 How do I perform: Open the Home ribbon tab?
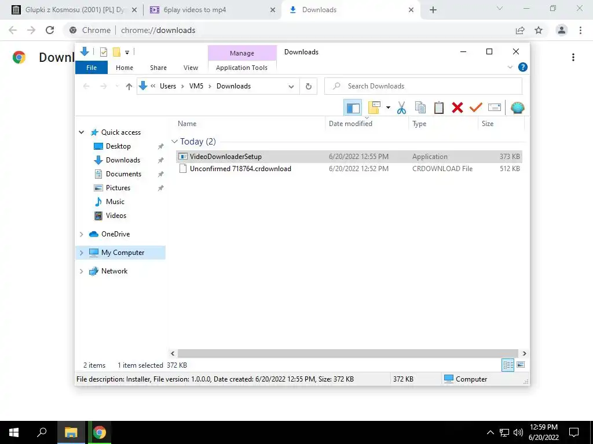[125, 68]
